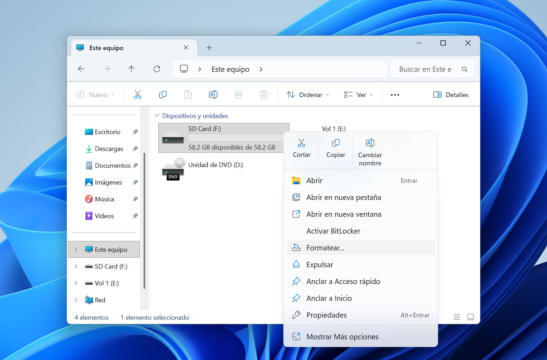Viewport: 547px width, 360px height.
Task: Choose Expulsar from the context menu
Action: pos(361,265)
